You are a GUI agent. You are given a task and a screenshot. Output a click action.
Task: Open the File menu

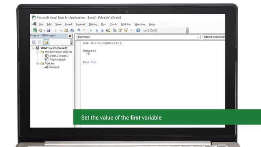(41, 24)
